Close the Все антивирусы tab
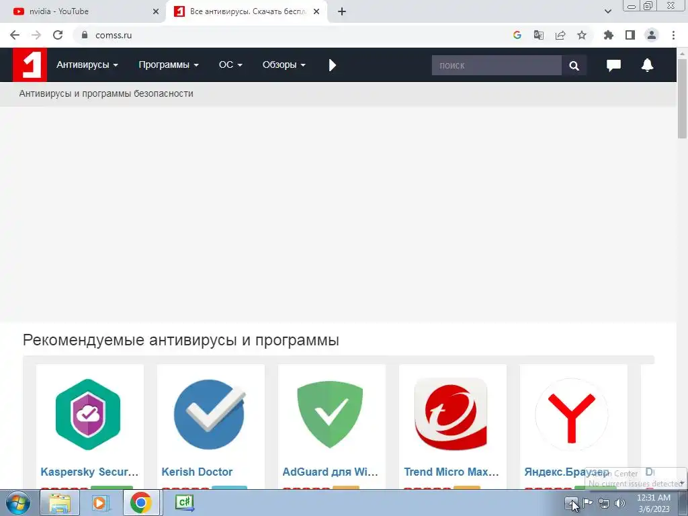This screenshot has width=688, height=516. pyautogui.click(x=316, y=11)
